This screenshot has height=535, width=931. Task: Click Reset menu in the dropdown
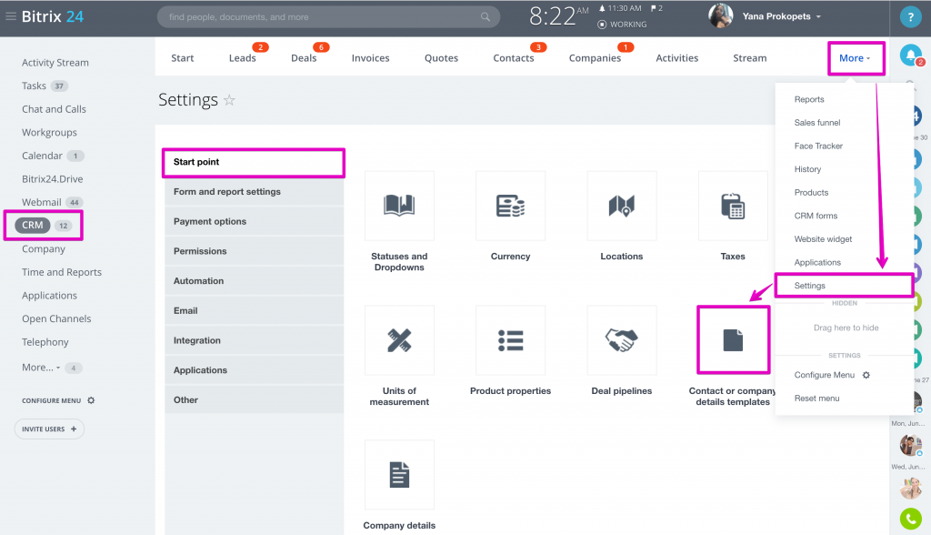[x=817, y=399]
